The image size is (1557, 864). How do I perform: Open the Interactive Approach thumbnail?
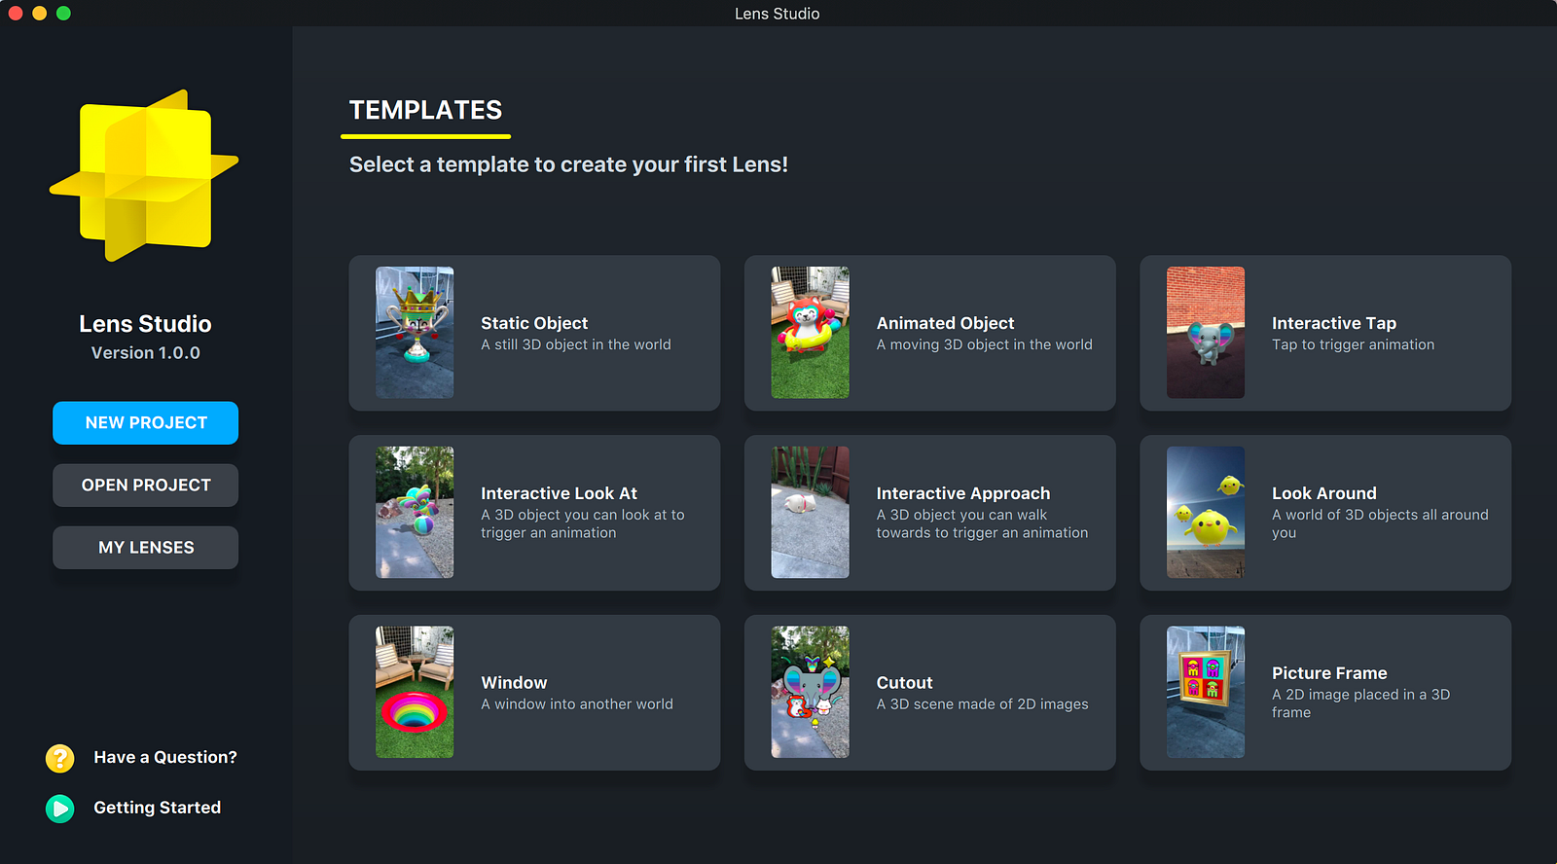810,513
